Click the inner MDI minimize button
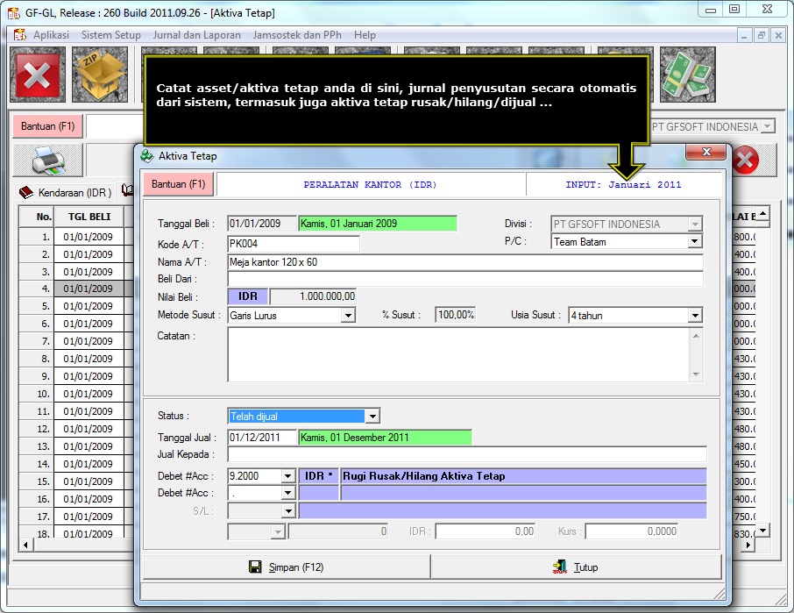 (x=744, y=35)
